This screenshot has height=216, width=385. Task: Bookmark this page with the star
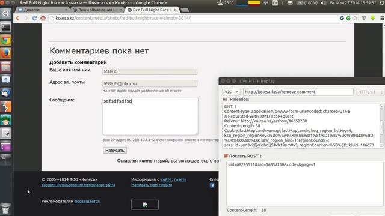tap(355, 18)
